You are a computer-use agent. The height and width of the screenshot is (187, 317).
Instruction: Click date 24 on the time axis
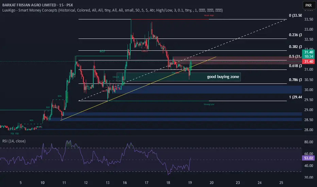coord(260,183)
